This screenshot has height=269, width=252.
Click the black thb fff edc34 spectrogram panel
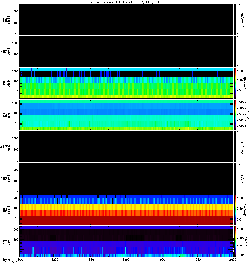(x=126, y=20)
